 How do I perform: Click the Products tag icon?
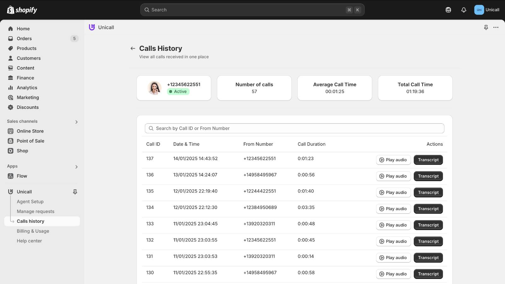10,48
